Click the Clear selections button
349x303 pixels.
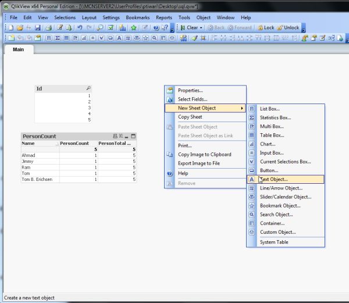point(190,28)
